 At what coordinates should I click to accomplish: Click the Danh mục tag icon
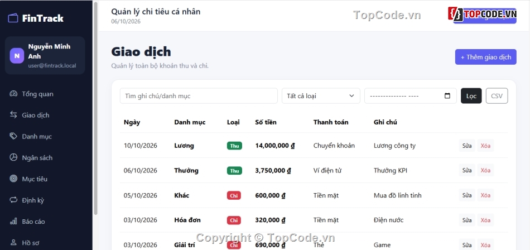coord(13,136)
